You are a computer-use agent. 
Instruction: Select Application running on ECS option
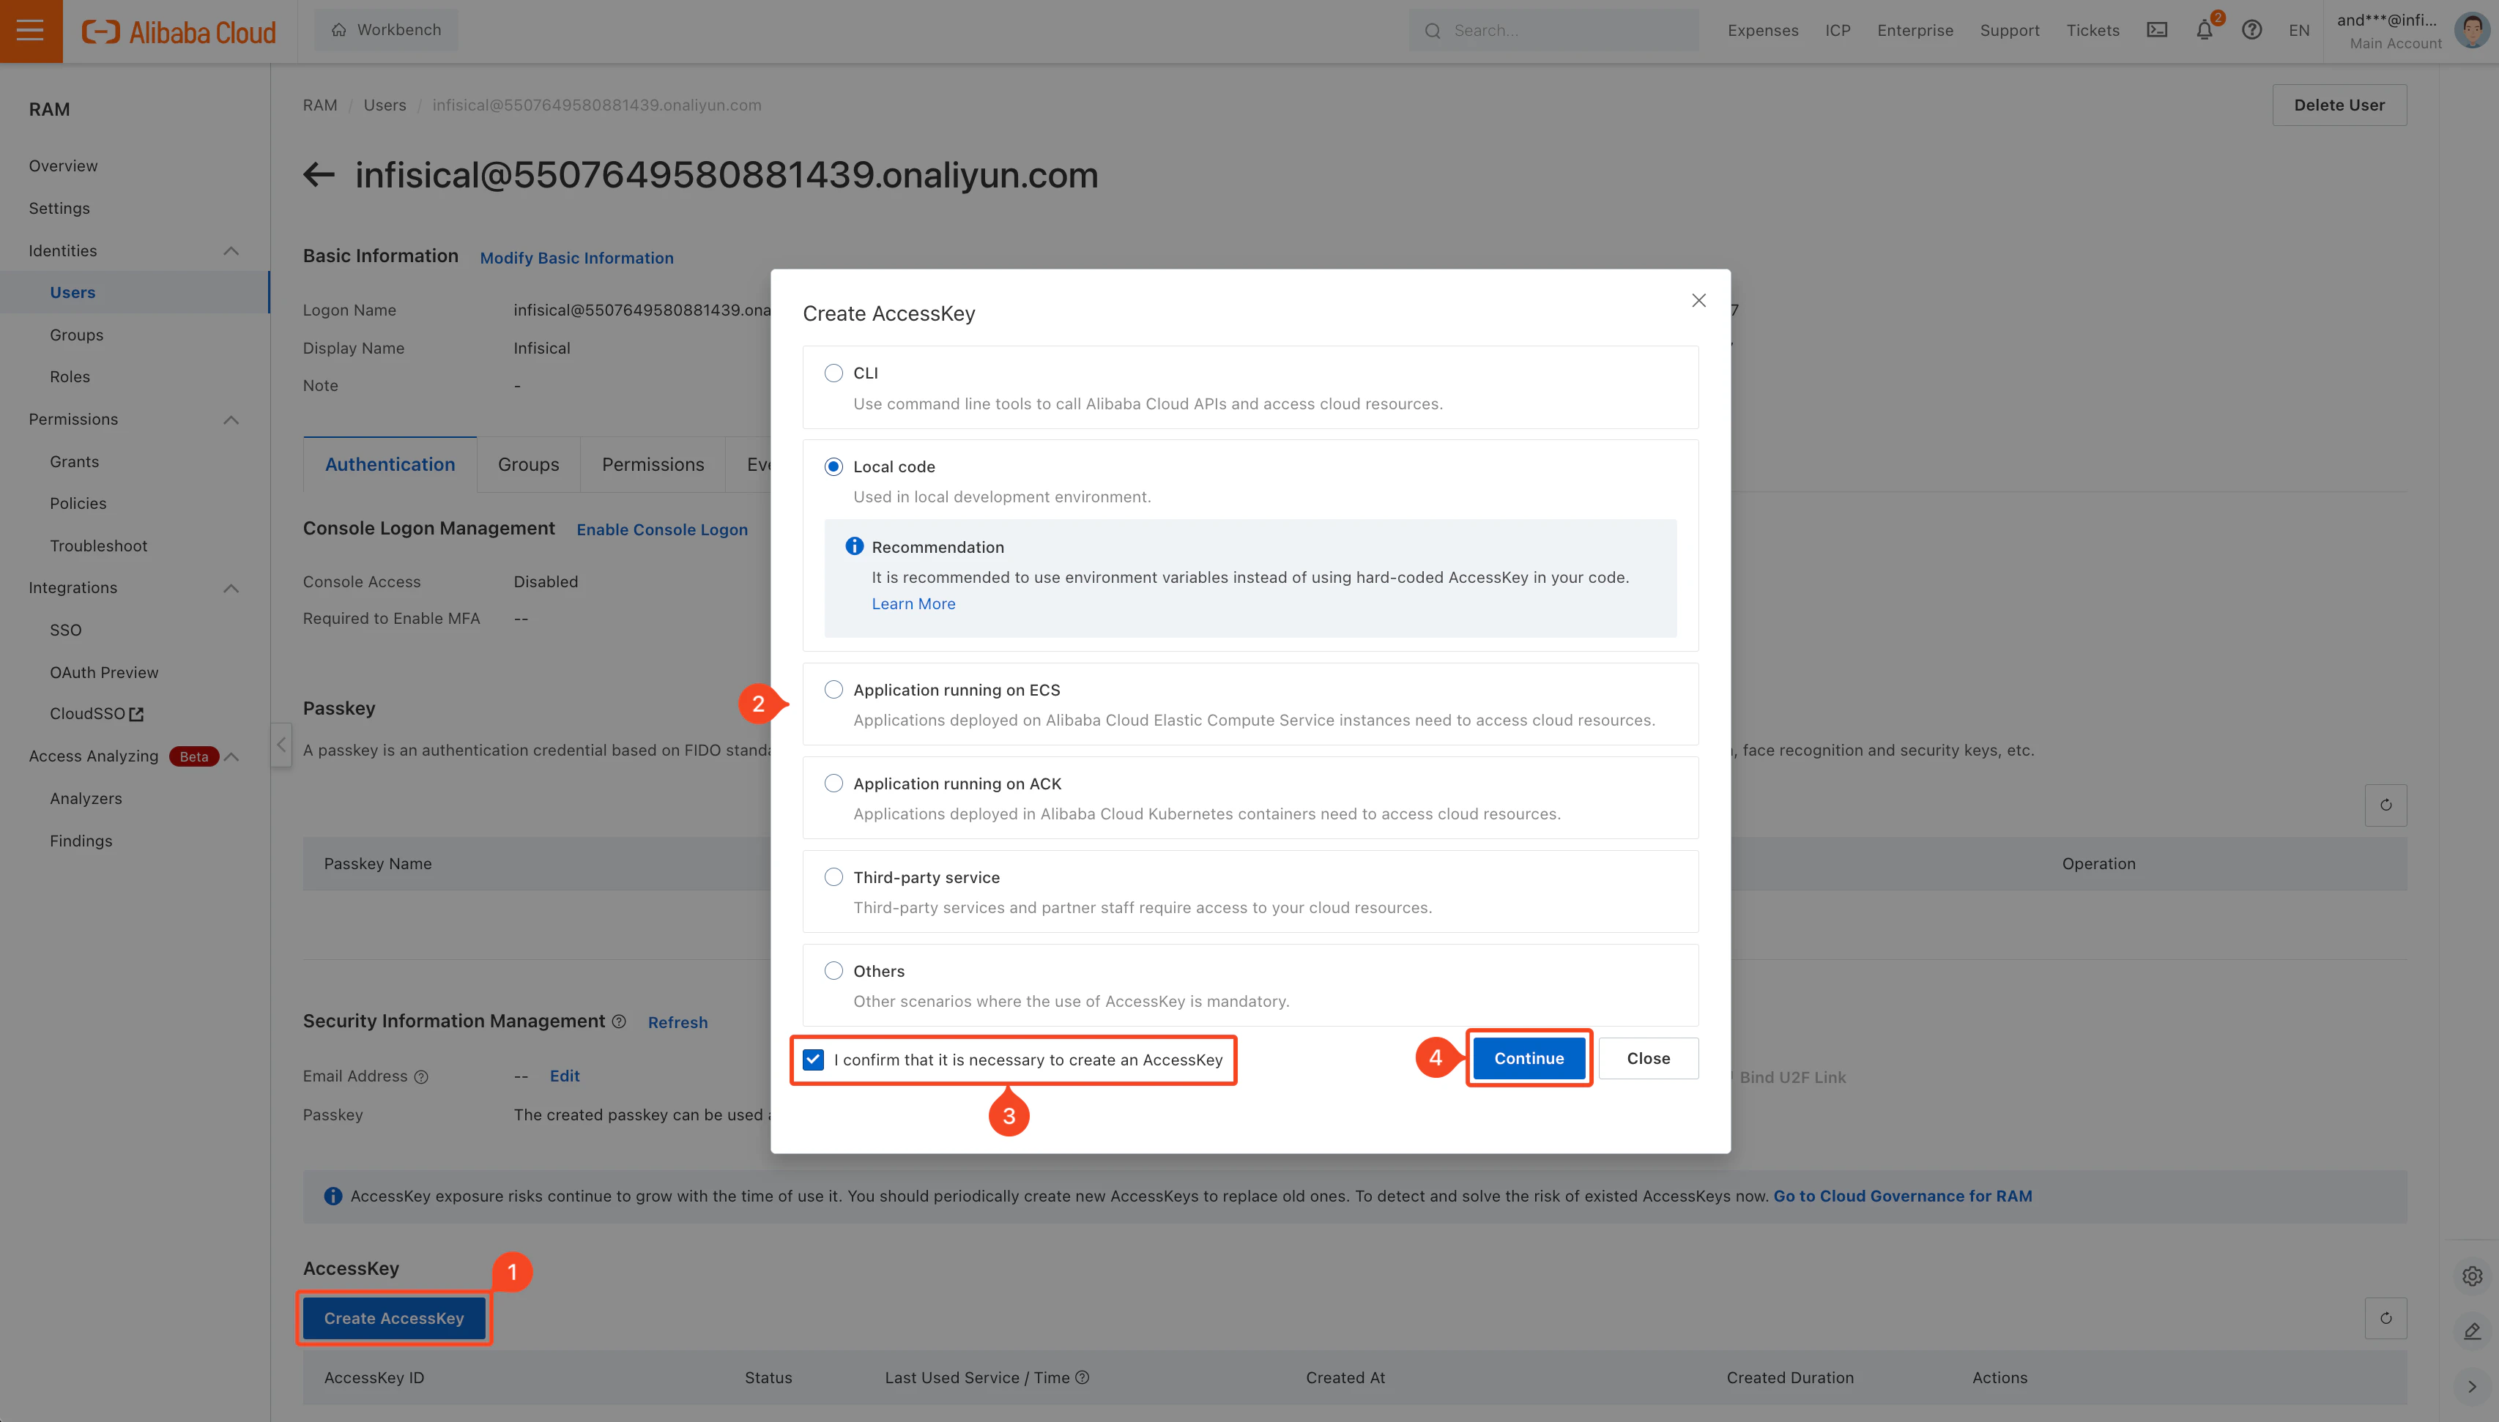tap(833, 690)
